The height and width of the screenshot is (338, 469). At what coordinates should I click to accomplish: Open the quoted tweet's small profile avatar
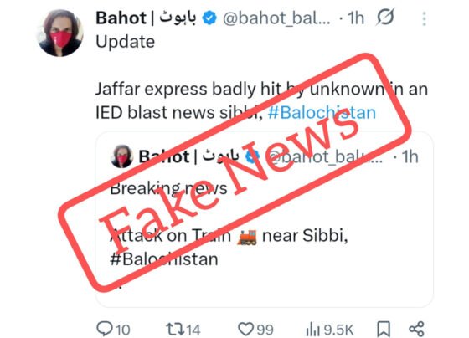pyautogui.click(x=121, y=156)
